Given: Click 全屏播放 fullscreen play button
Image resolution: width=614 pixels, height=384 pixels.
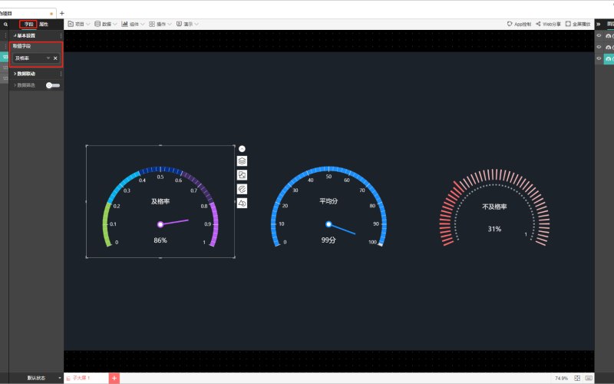Looking at the screenshot, I should point(578,24).
